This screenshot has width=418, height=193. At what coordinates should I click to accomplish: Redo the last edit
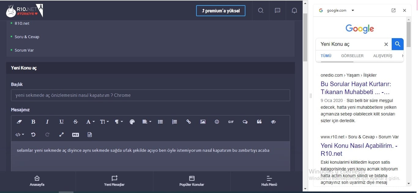pos(47,135)
